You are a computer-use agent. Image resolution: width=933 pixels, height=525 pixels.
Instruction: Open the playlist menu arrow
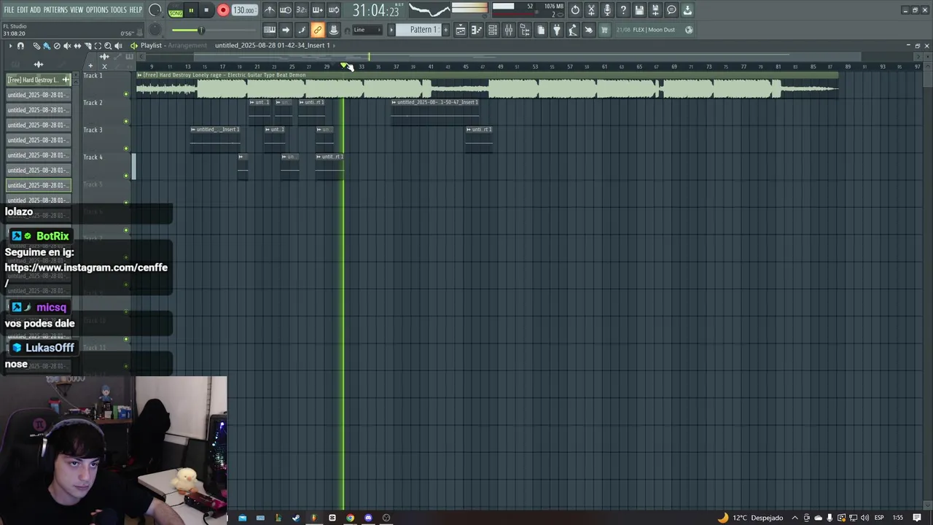[x=10, y=46]
